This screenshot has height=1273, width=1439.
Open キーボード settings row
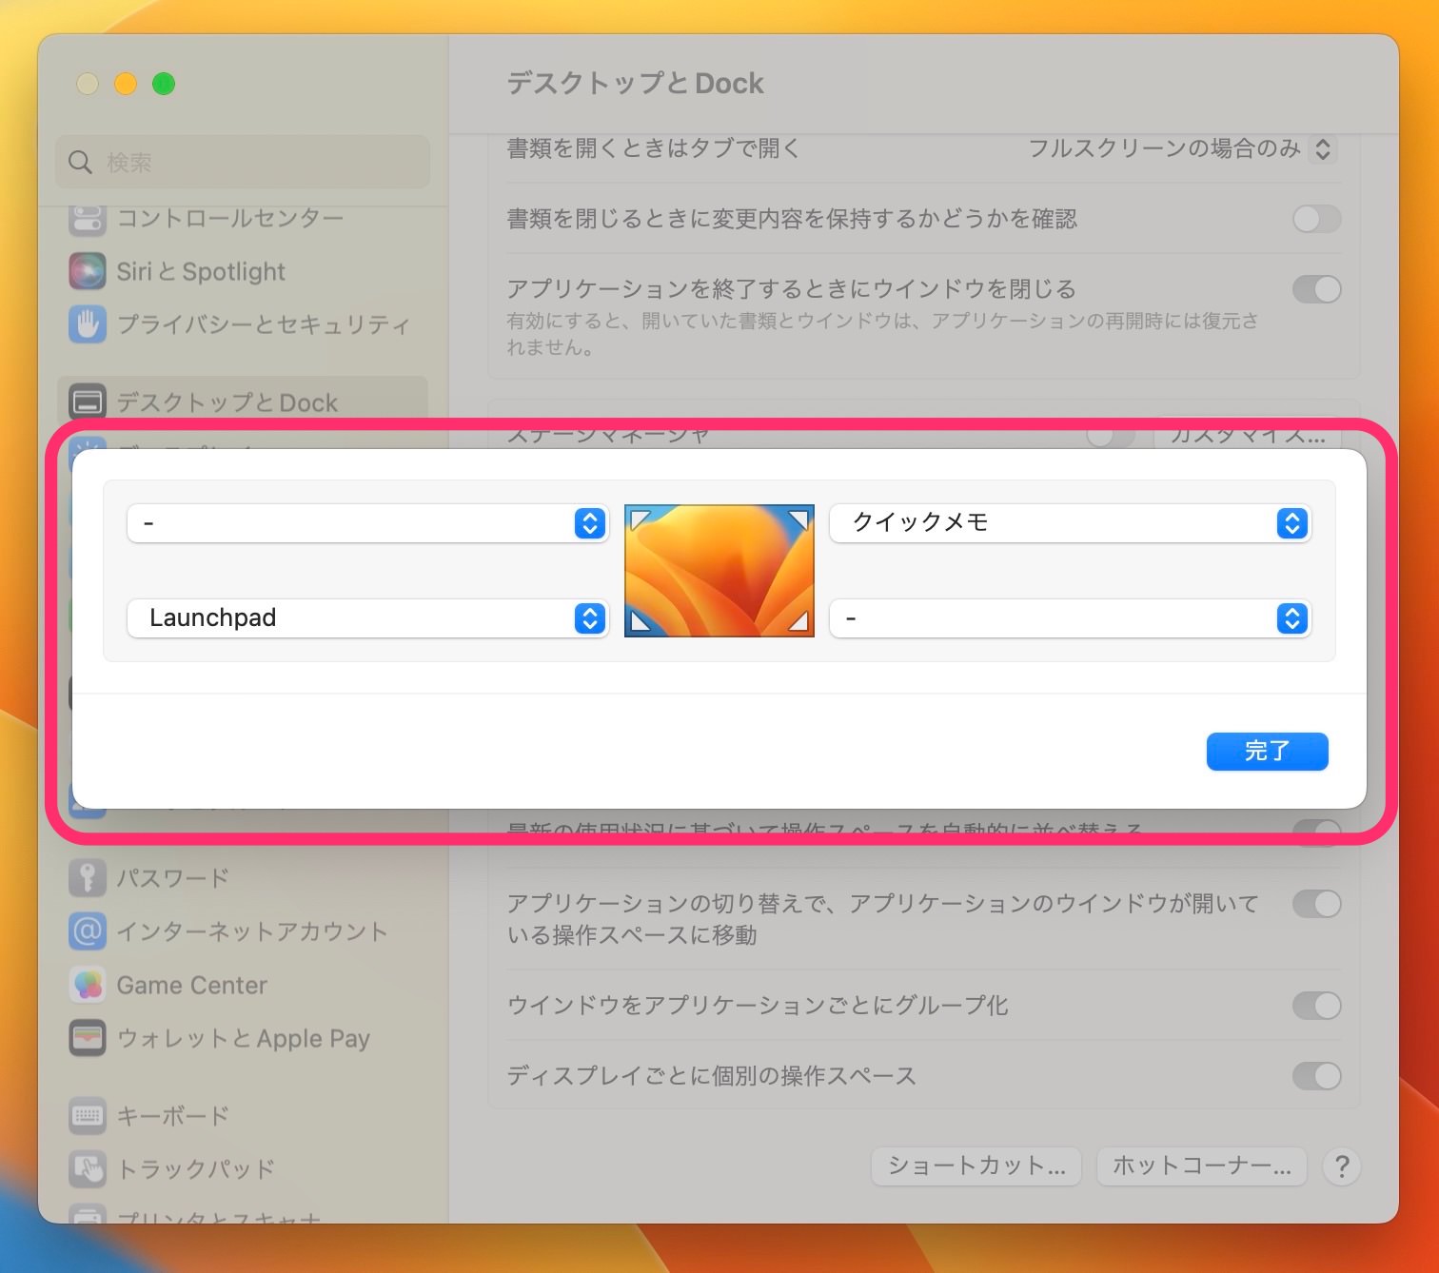[x=243, y=1116]
